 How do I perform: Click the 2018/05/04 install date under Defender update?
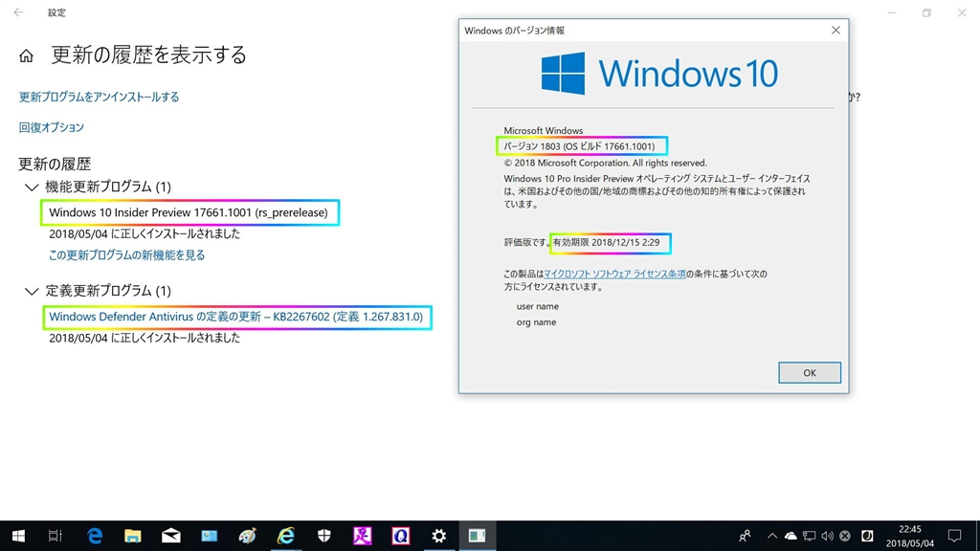(145, 338)
